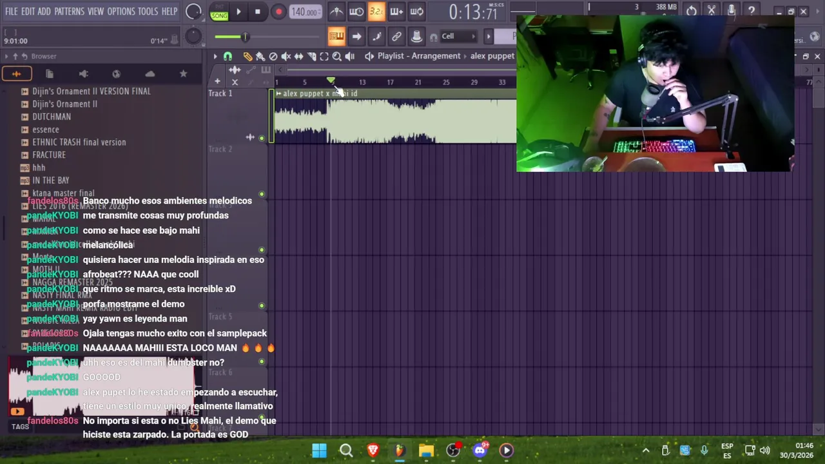Open the Playlist menu arrow

[215, 57]
